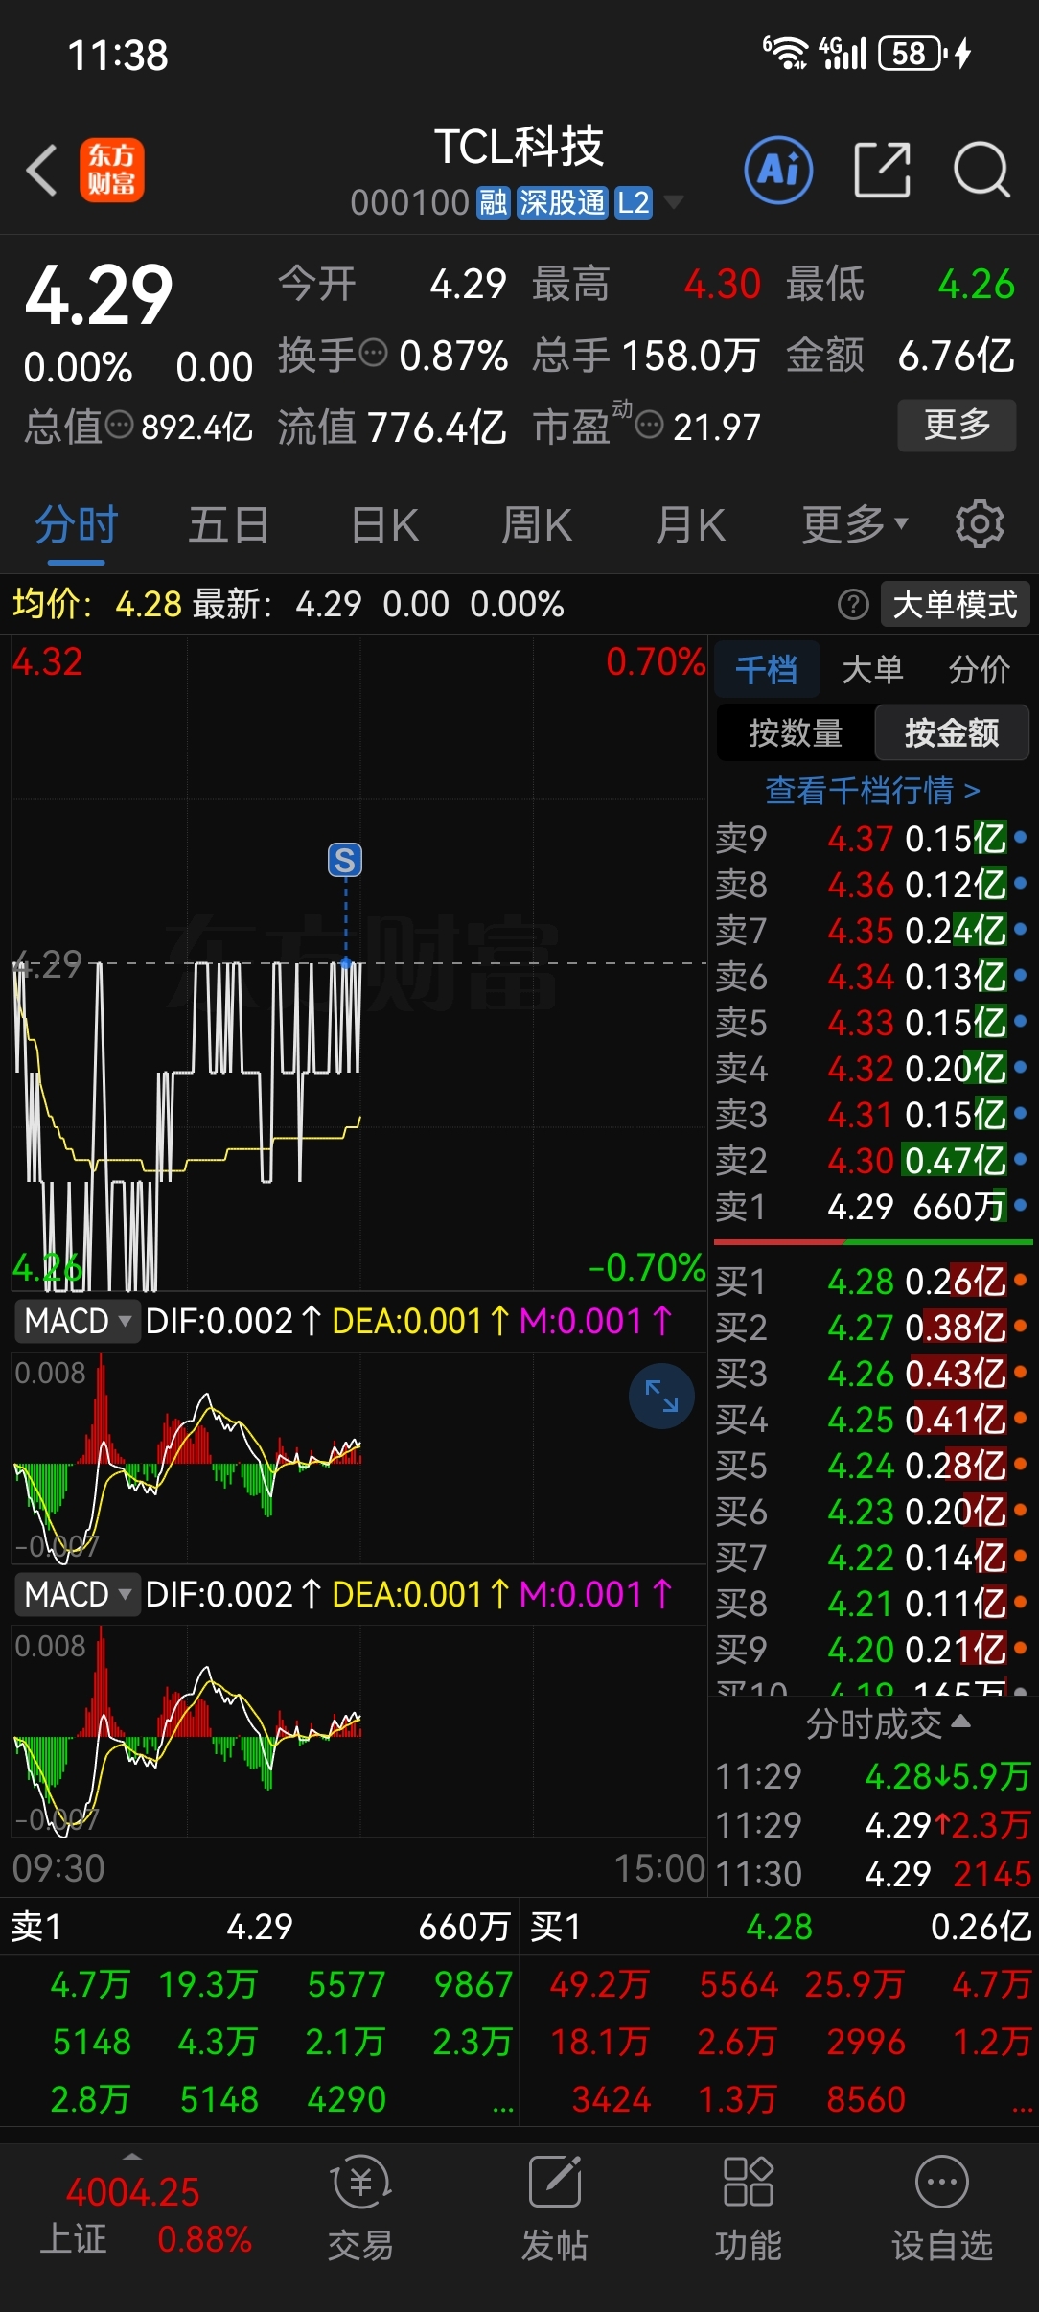
Task: Toggle 大单模式
Action: [954, 605]
